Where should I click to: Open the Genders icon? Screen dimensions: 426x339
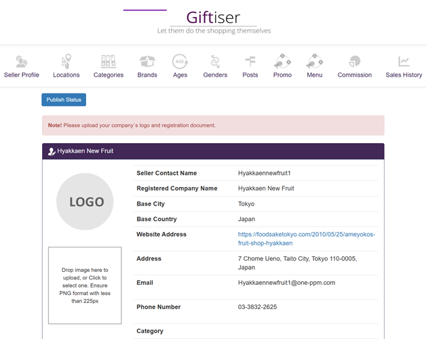(215, 61)
